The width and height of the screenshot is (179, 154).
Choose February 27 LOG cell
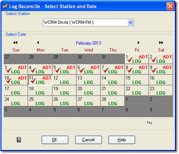click(89, 101)
